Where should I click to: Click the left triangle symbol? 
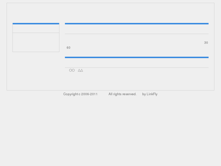click(79, 70)
